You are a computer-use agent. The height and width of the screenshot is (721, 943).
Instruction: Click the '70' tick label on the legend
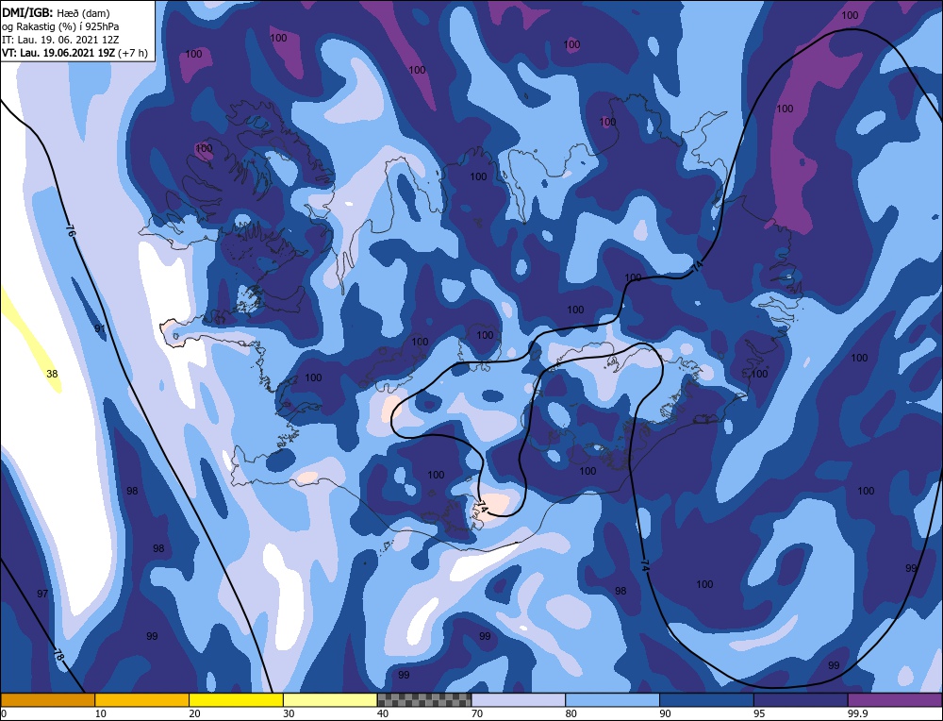click(477, 713)
